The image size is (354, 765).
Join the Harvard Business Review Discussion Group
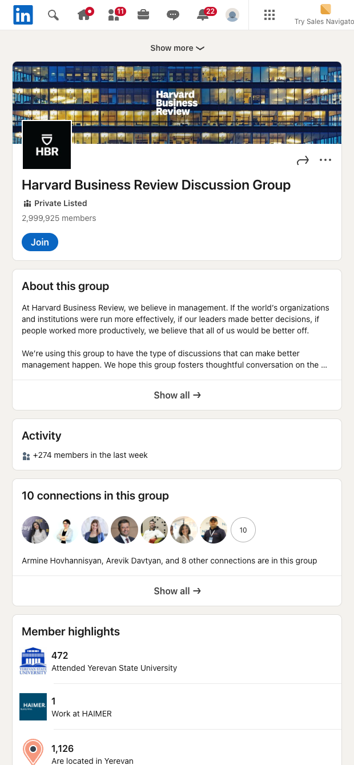point(39,242)
